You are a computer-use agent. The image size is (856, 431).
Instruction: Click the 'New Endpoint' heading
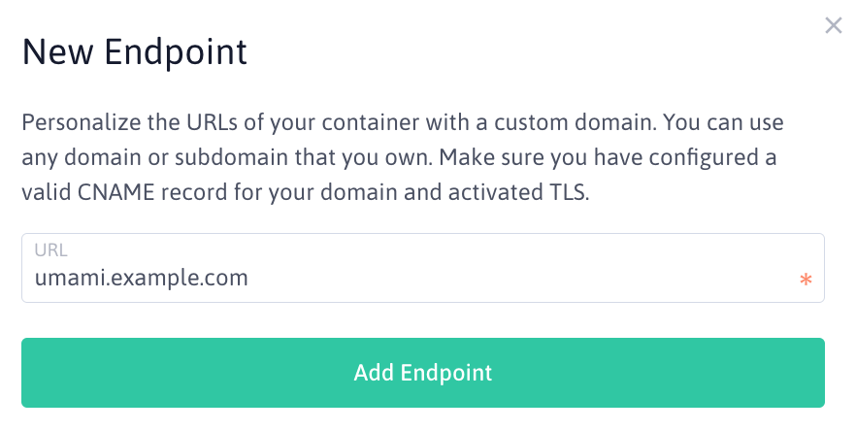[134, 52]
